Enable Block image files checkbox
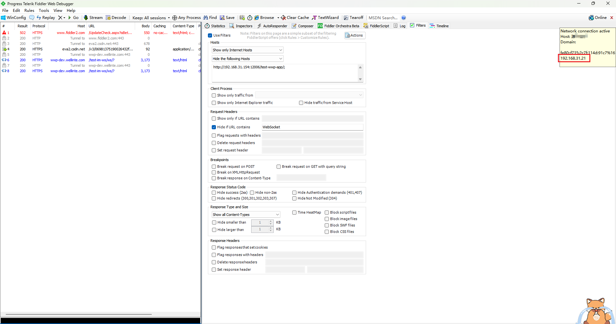 (327, 219)
